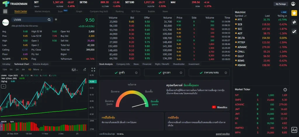299x137 pixels.
Task: Switch to the Intraday chart tab
Action: coord(6,64)
